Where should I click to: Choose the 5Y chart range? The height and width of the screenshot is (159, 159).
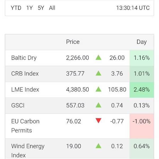(41, 8)
